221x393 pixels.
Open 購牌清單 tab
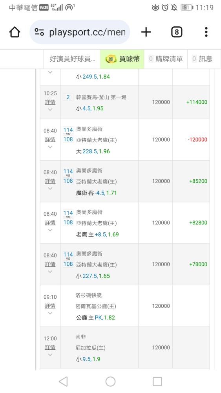tap(166, 59)
